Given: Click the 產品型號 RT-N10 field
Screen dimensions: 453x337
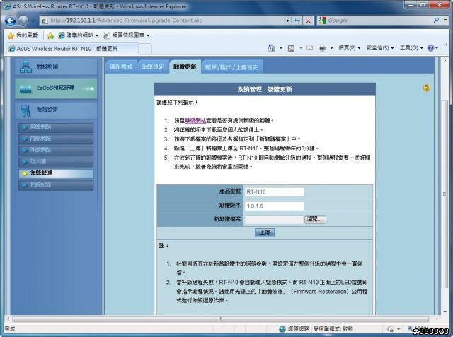Looking at the screenshot, I should 274,192.
